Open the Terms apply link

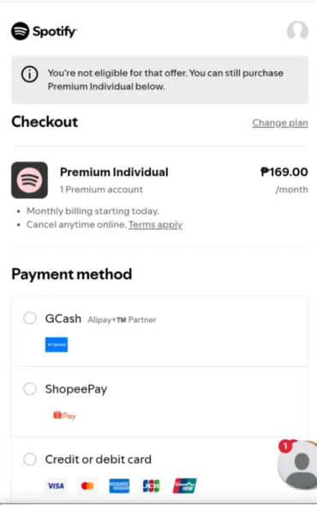[x=155, y=224]
